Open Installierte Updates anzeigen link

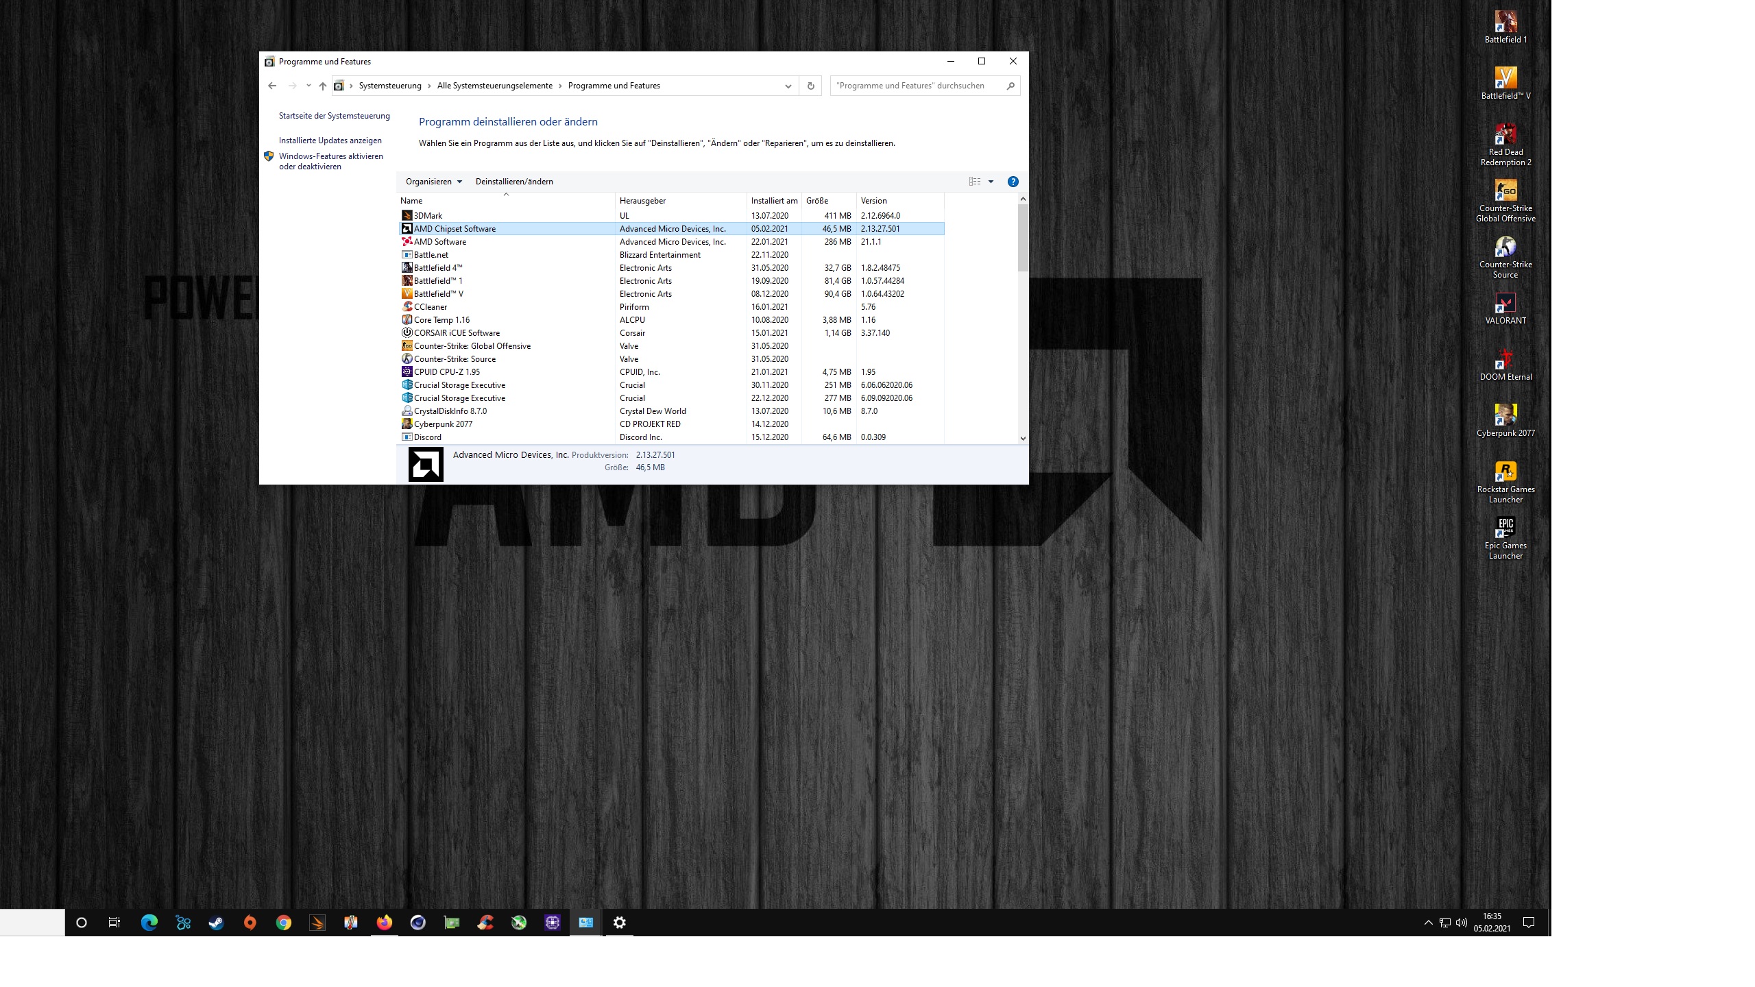(x=330, y=141)
